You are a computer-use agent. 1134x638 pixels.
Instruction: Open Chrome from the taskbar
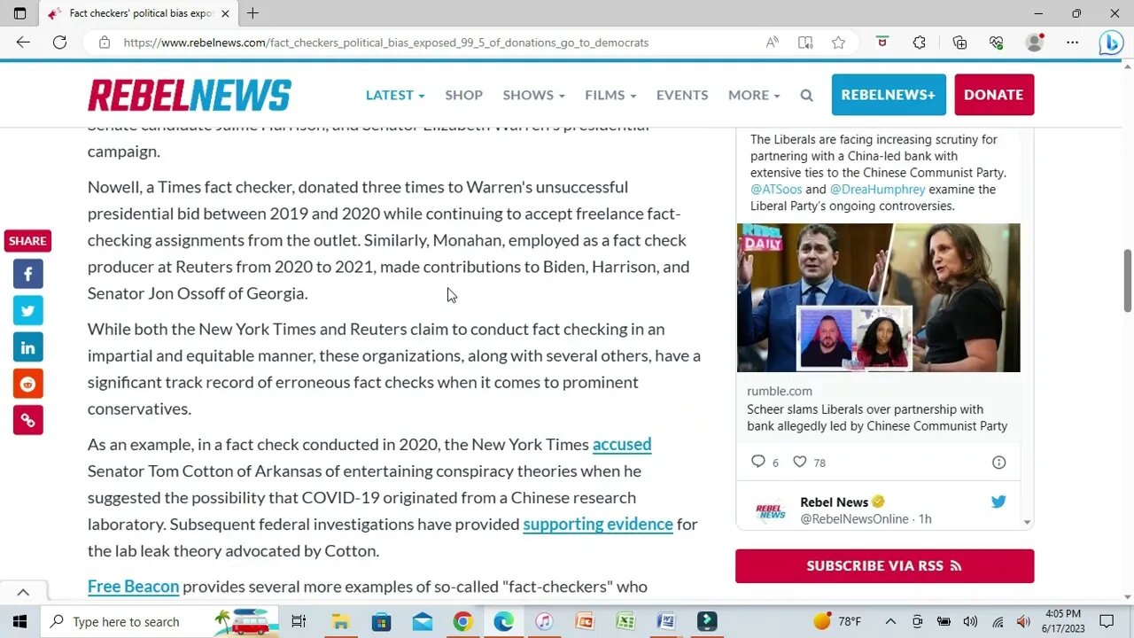click(x=462, y=621)
